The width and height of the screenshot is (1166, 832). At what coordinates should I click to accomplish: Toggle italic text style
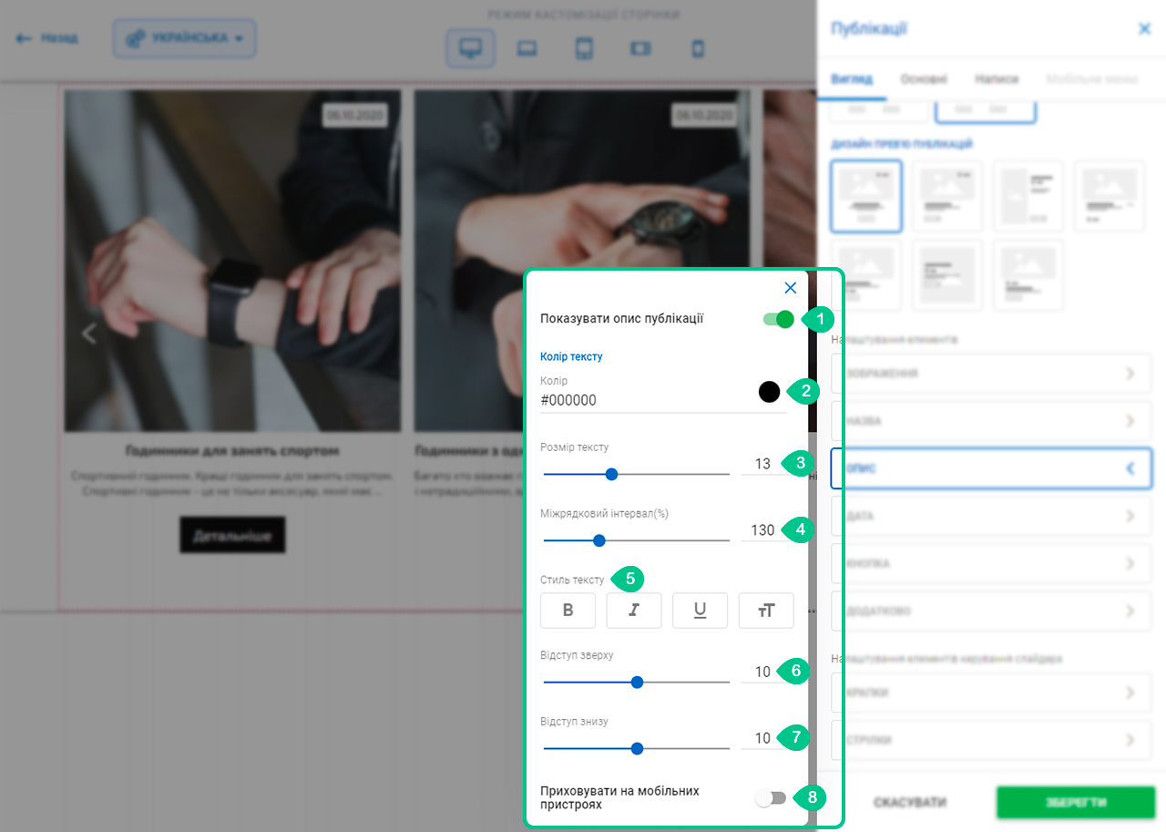pos(633,611)
